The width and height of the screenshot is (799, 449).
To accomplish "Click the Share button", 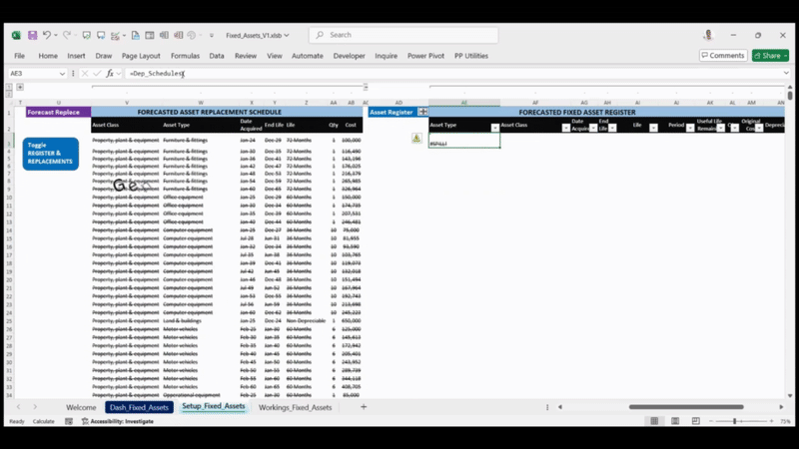I will point(770,56).
